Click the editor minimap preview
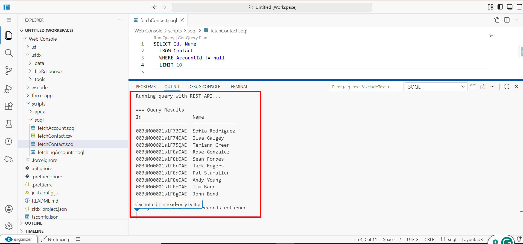The width and height of the screenshot is (523, 244). click(x=493, y=36)
